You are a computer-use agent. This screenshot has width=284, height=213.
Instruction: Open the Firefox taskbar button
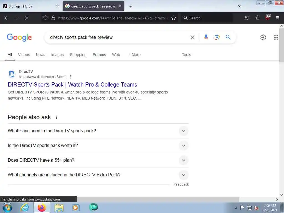pyautogui.click(x=42, y=207)
